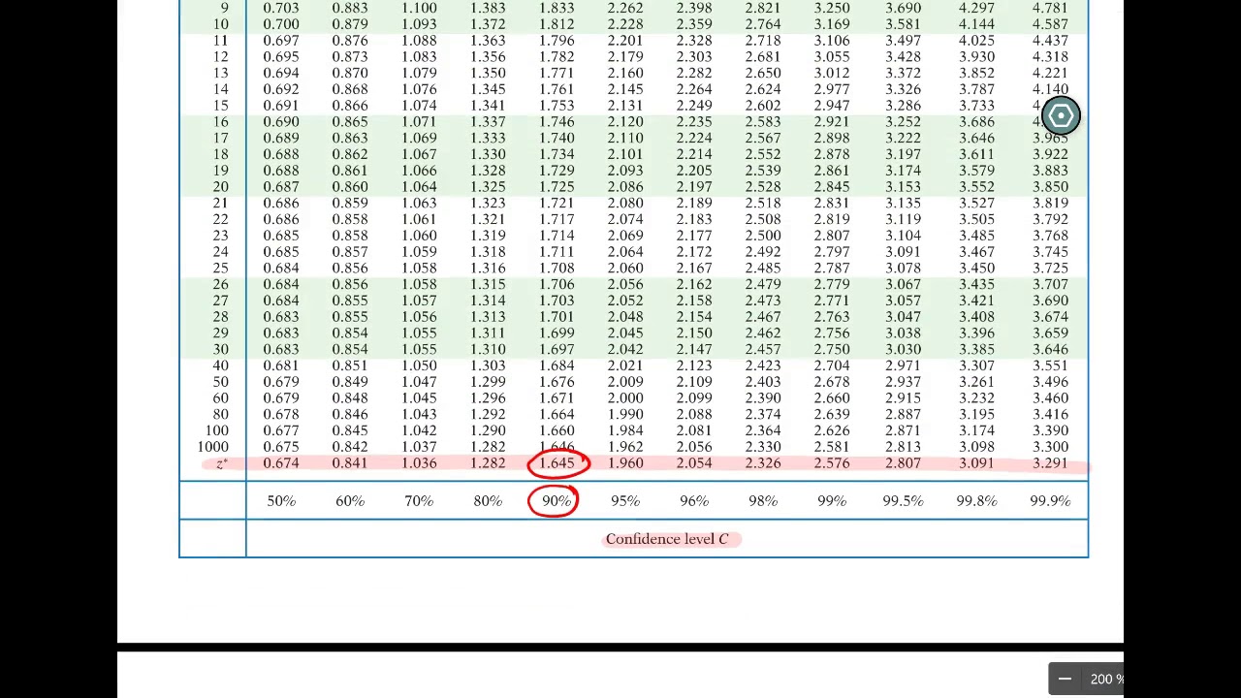The image size is (1241, 698).
Task: Click the floating hexagon overlay button
Action: (1061, 116)
